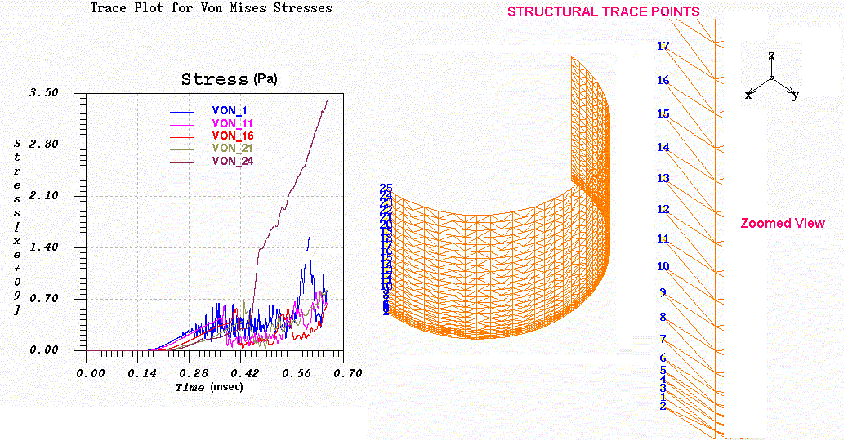
Task: Click the red VON_16 legend line sample
Action: pos(182,137)
